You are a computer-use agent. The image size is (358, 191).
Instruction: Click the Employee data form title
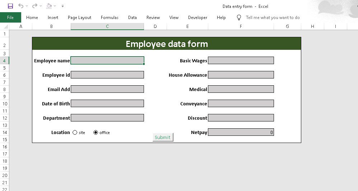click(167, 44)
